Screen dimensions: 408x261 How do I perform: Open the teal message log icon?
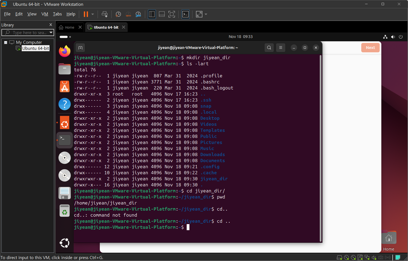point(398,258)
